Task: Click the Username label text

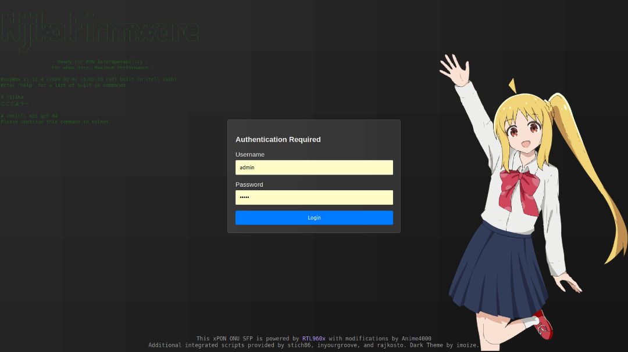Action: (x=250, y=155)
